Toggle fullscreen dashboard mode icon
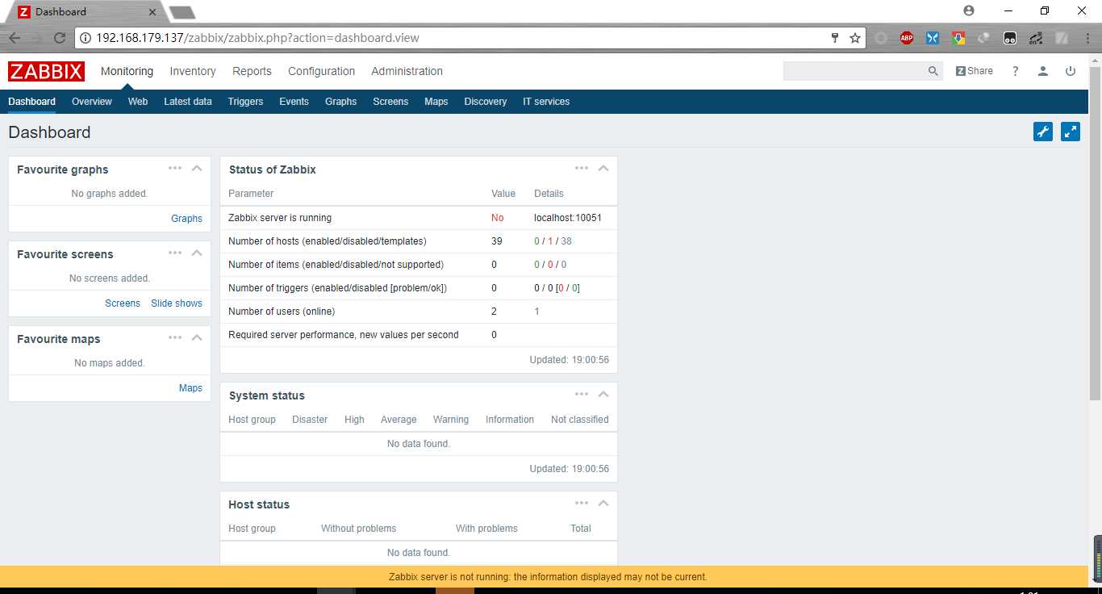Viewport: 1102px width, 594px height. coord(1071,132)
